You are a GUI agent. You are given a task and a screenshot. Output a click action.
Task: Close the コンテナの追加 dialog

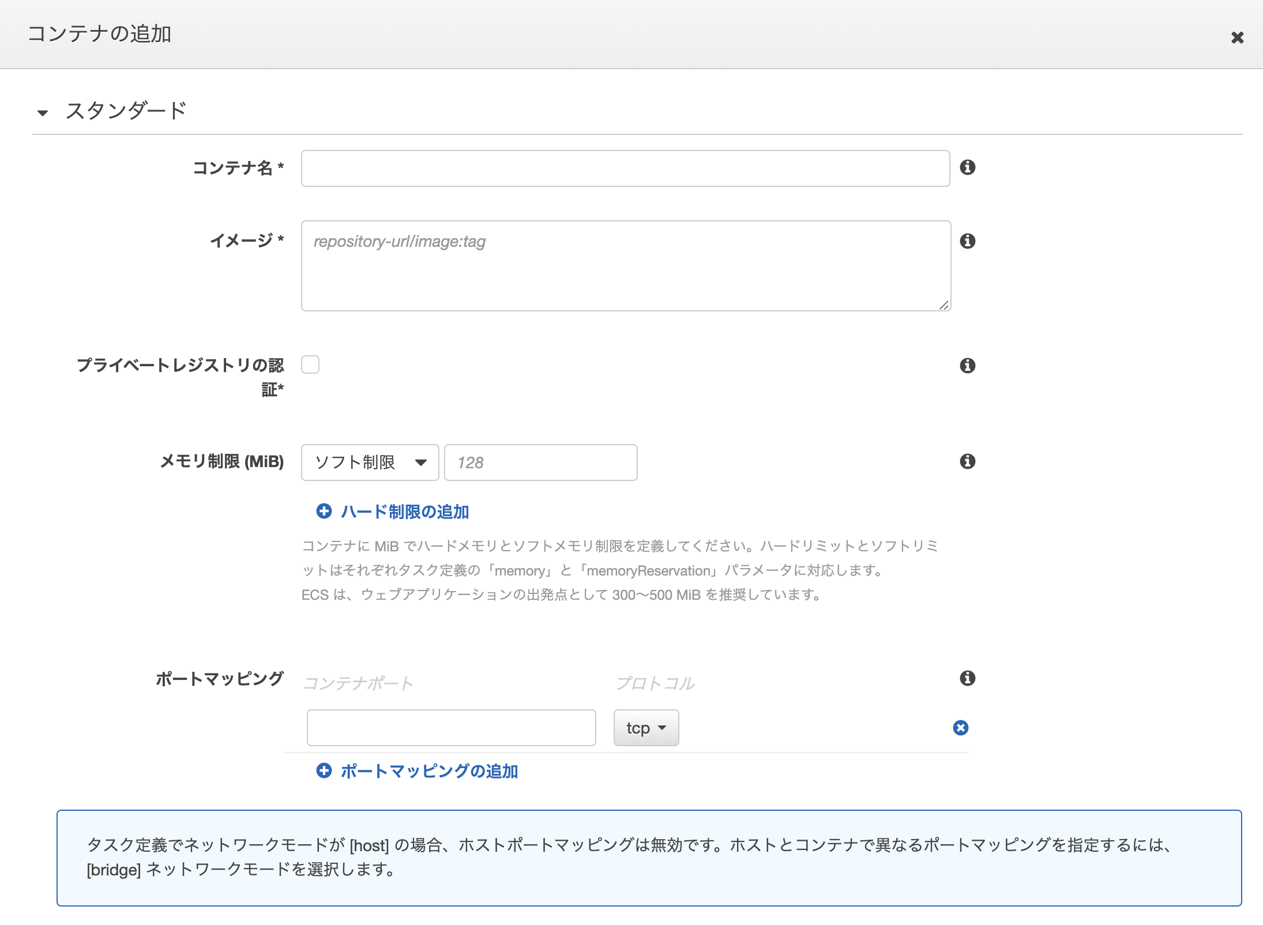click(x=1237, y=37)
